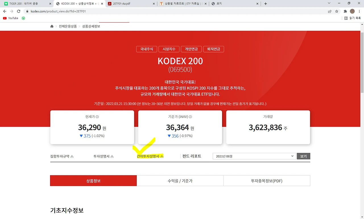The image size is (364, 219).
Task: Open the YouTube bookmark
Action: tap(11, 18)
